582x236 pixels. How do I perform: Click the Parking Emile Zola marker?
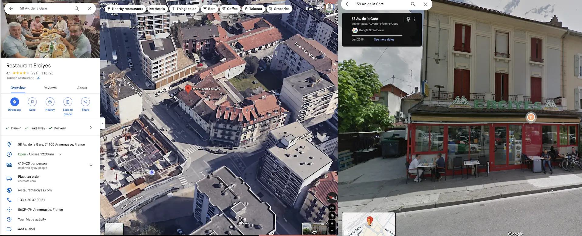click(152, 172)
